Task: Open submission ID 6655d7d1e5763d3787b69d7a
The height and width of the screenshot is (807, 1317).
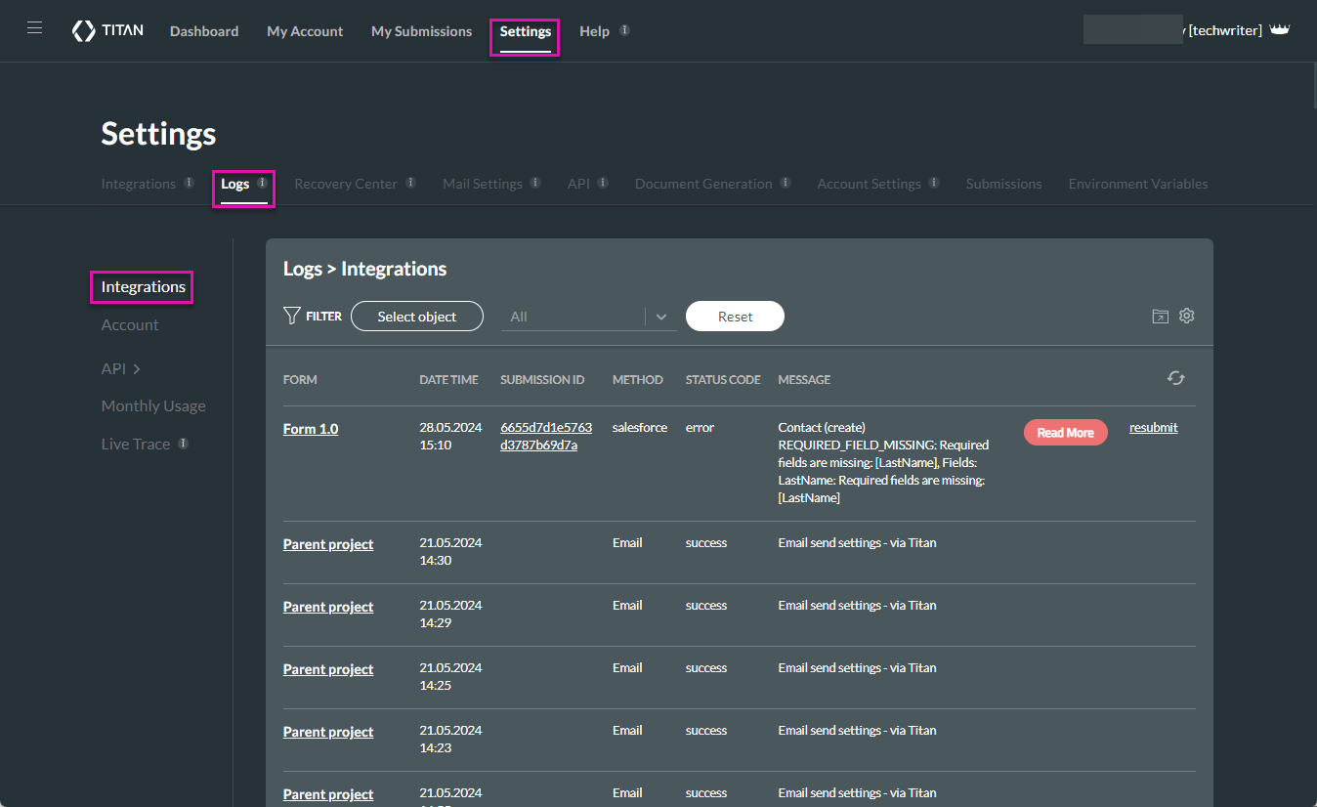Action: pyautogui.click(x=546, y=435)
